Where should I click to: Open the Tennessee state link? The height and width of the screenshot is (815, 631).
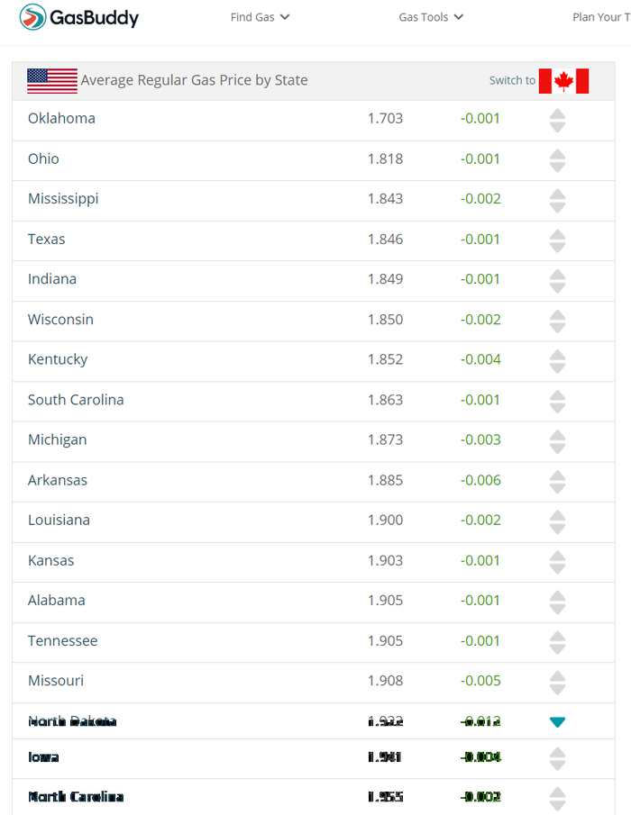(62, 640)
